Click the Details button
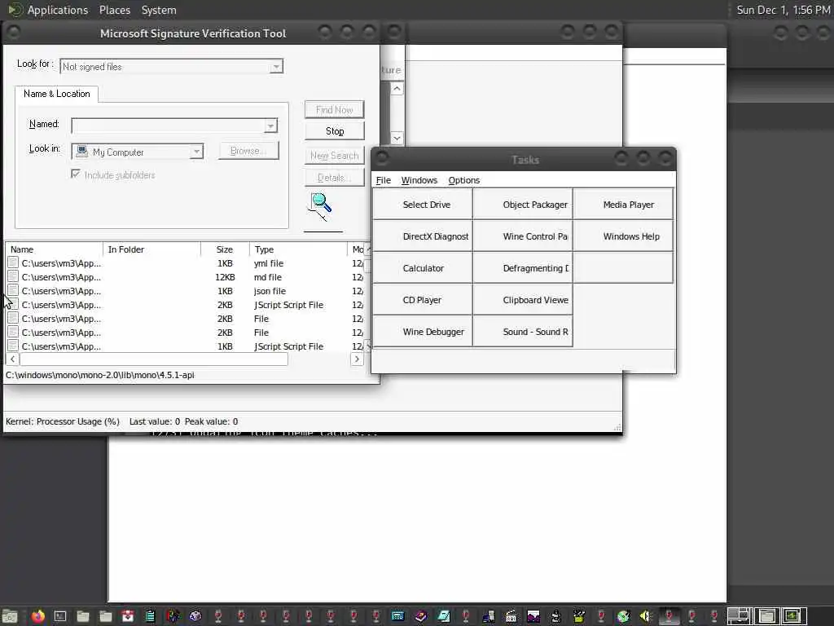The width and height of the screenshot is (834, 626). (335, 177)
